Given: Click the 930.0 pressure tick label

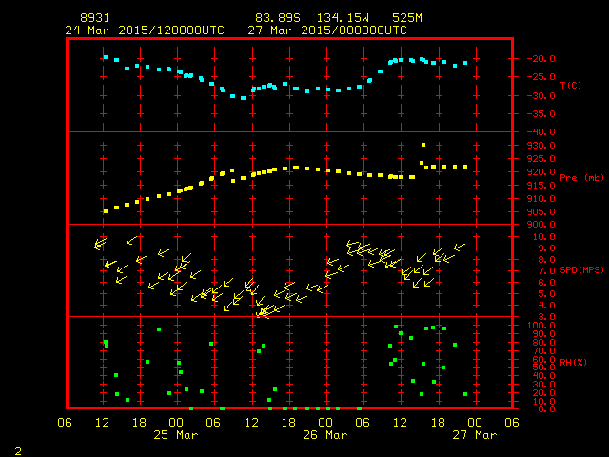Looking at the screenshot, I should 541,146.
